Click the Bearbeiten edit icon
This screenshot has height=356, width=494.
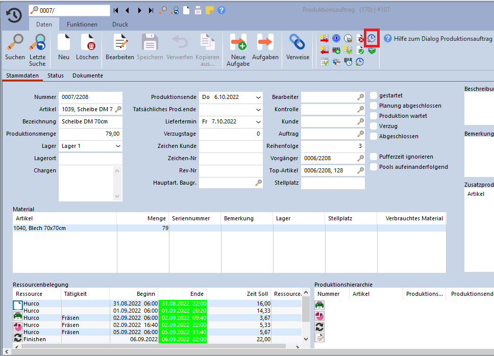point(120,43)
